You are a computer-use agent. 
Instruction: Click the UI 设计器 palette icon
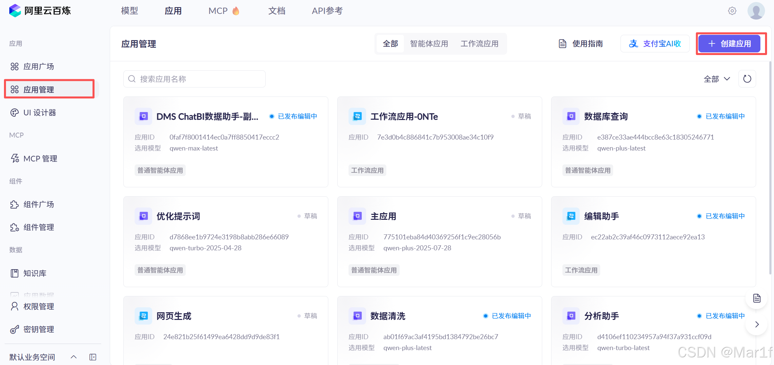pos(15,113)
